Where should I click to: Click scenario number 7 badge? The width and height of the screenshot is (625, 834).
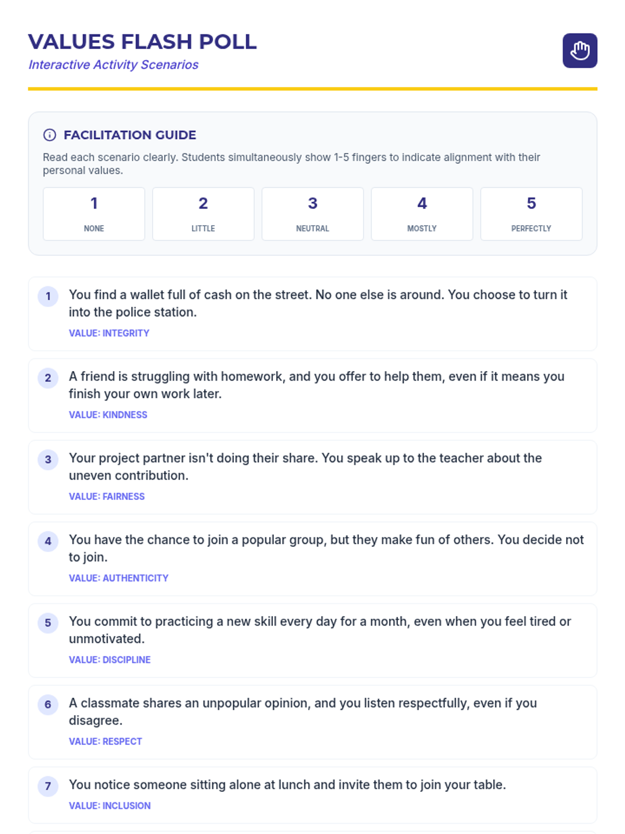(x=48, y=786)
